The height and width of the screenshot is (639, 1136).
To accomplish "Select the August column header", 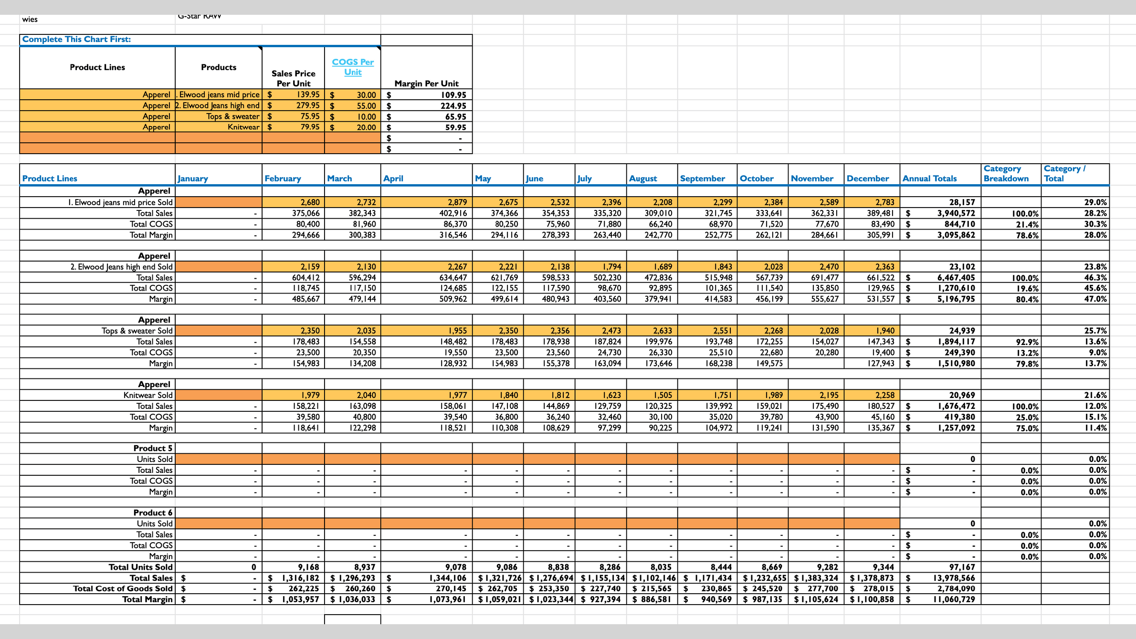I will [x=652, y=174].
